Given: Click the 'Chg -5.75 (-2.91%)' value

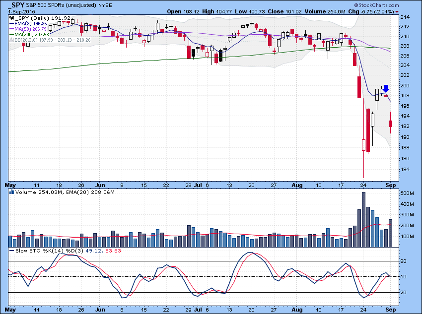Looking at the screenshot, I should click(x=371, y=11).
